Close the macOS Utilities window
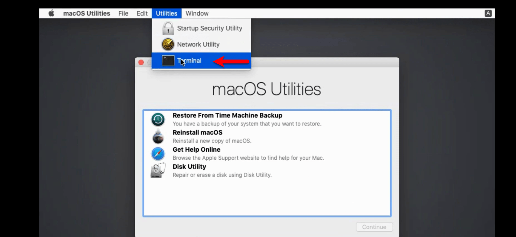516x237 pixels. (x=141, y=62)
